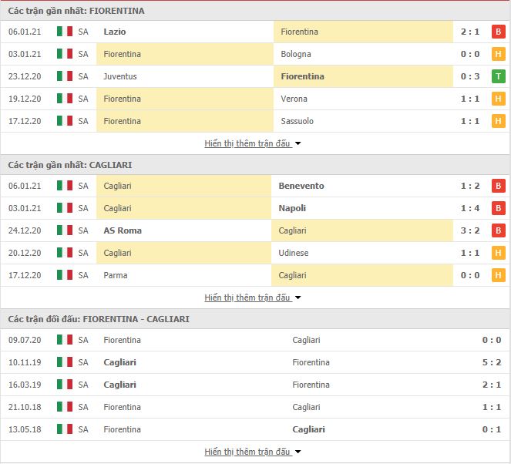Click the Benevento team name
This screenshot has width=511, height=464.
tap(301, 186)
